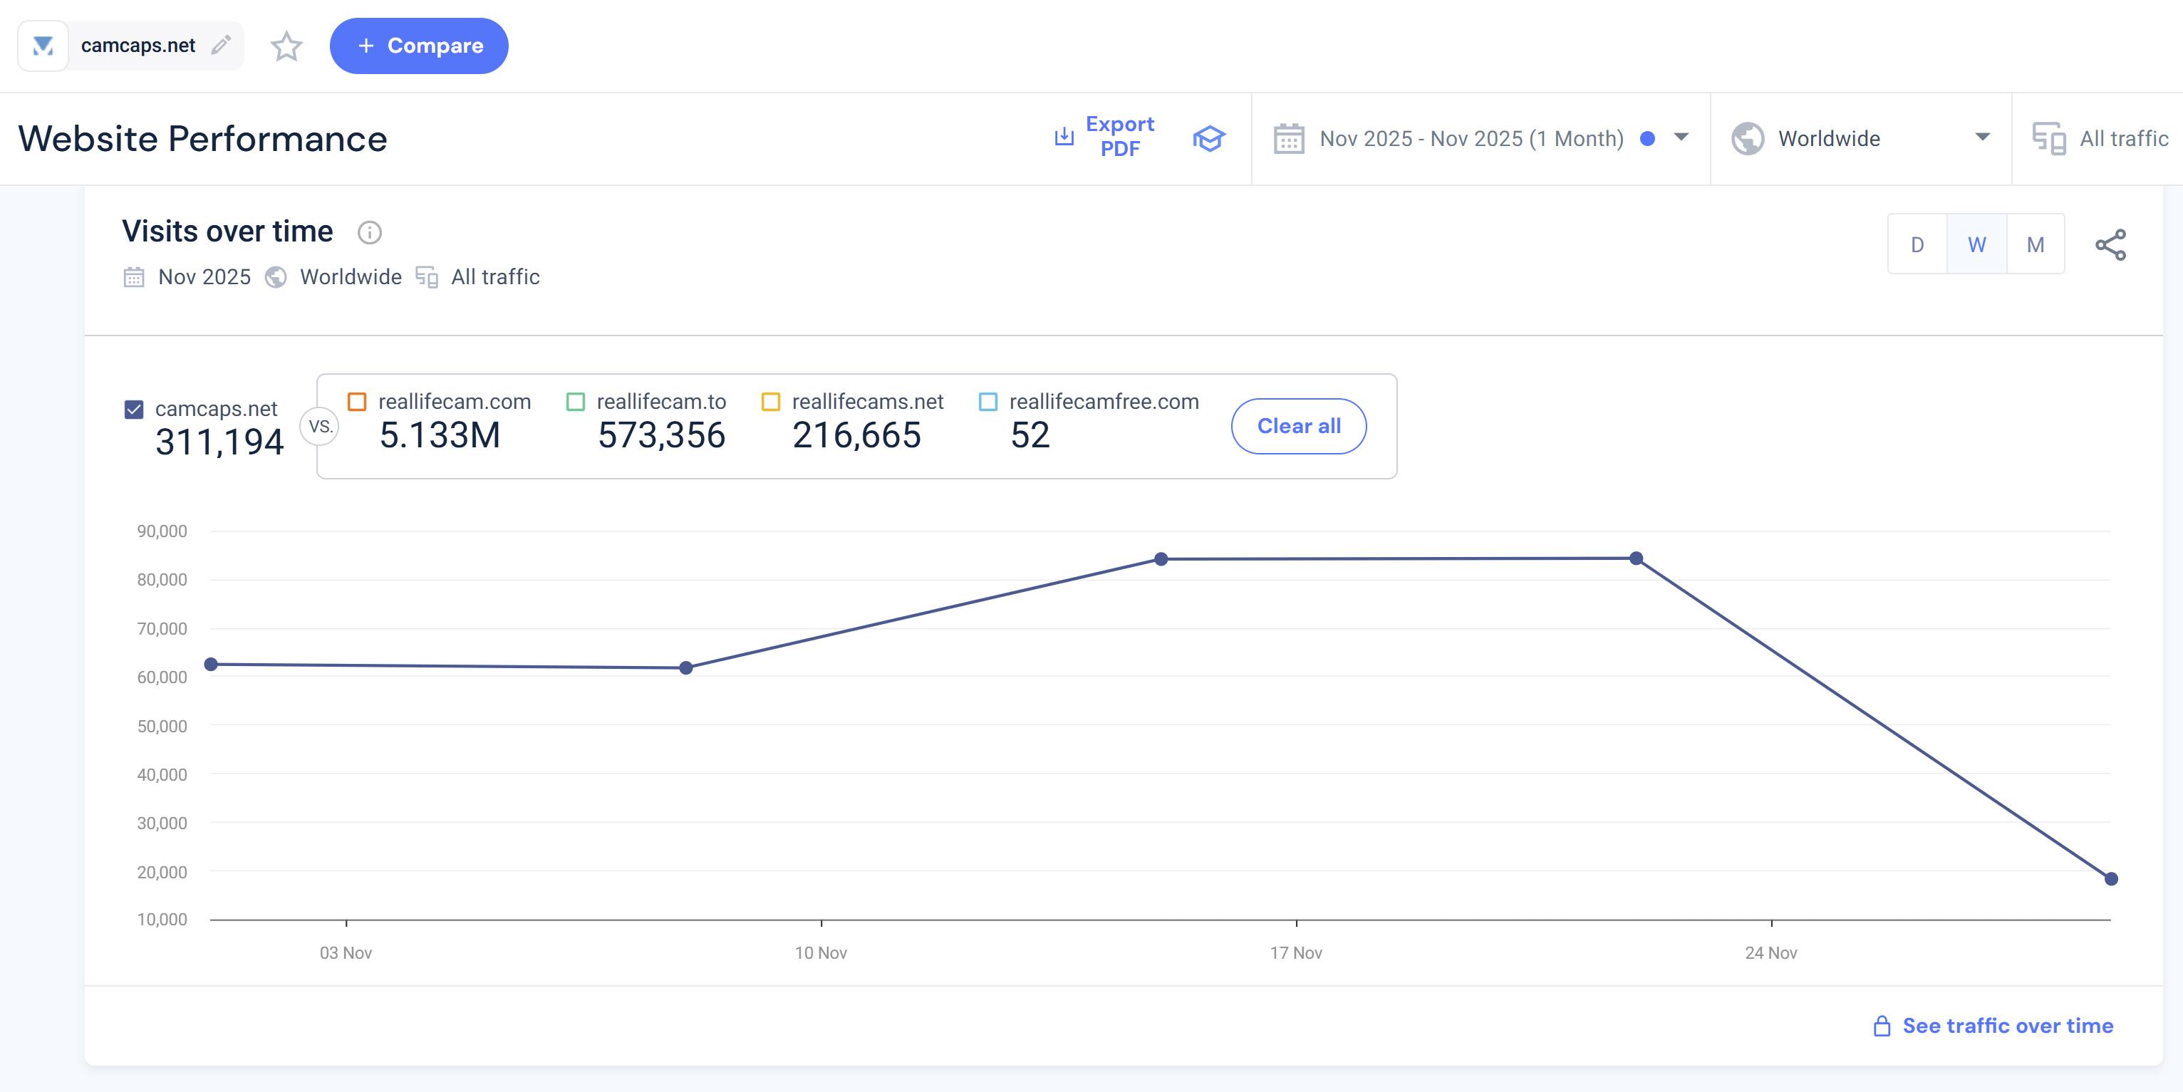Enable the reallifecam.to checkbox
2183x1092 pixels.
[576, 402]
